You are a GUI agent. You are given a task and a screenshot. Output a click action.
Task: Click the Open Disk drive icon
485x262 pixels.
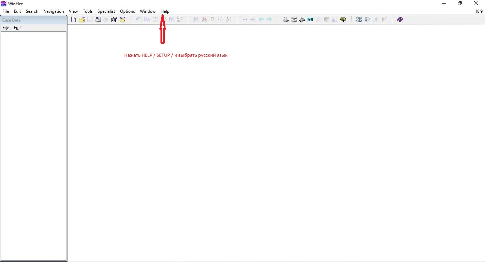coord(286,20)
